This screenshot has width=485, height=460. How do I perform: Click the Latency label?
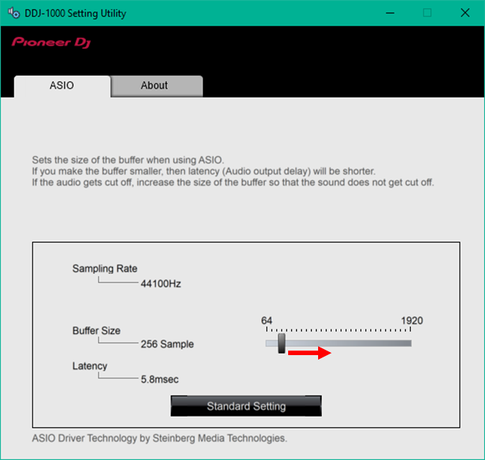(90, 366)
